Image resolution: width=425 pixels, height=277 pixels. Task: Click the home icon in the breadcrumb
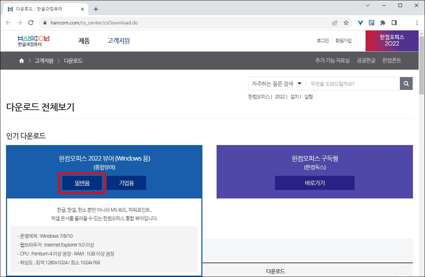click(x=21, y=60)
